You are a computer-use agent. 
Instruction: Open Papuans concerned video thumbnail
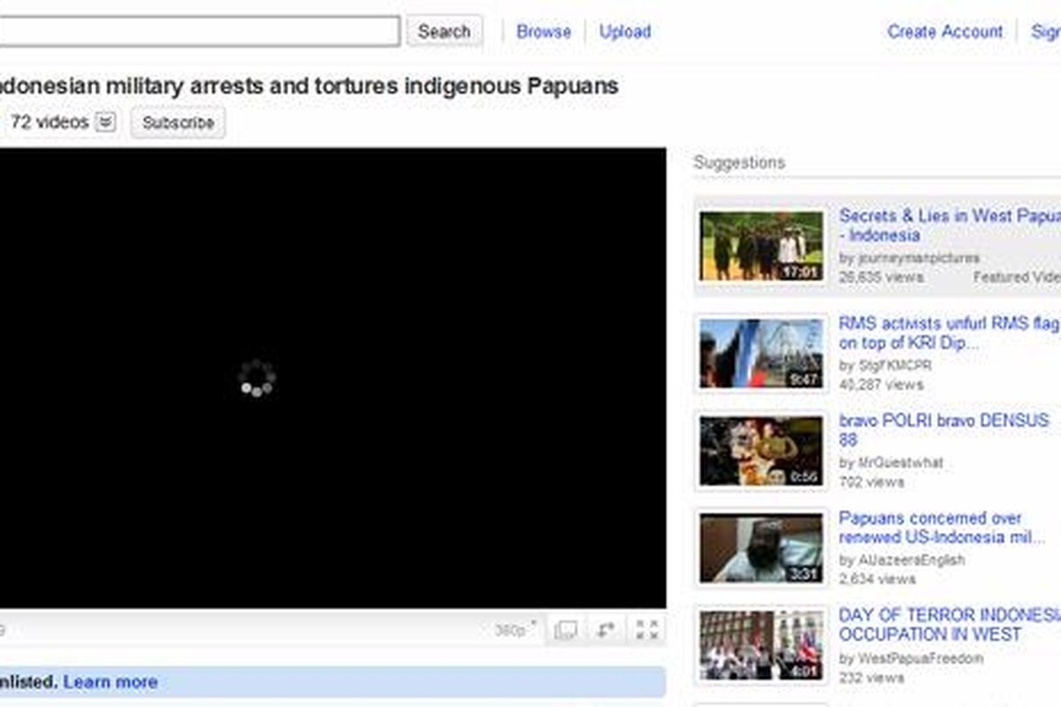761,548
